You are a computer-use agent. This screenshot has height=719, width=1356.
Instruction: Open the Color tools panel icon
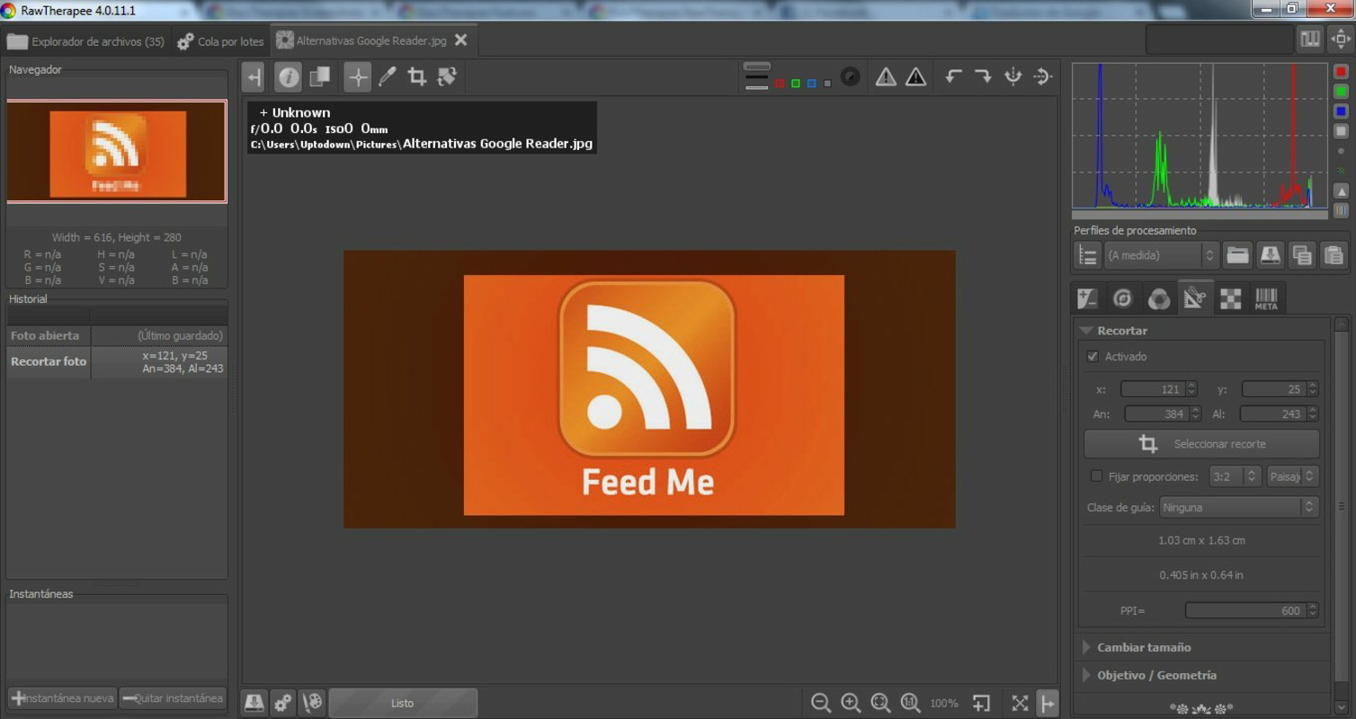coord(1159,297)
